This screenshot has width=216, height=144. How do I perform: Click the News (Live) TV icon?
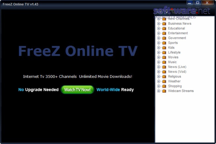[x=164, y=67]
